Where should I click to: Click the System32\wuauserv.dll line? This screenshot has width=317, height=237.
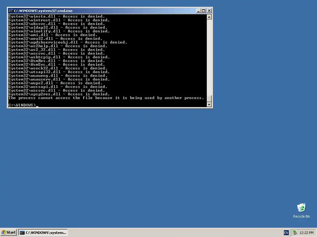(x=59, y=79)
